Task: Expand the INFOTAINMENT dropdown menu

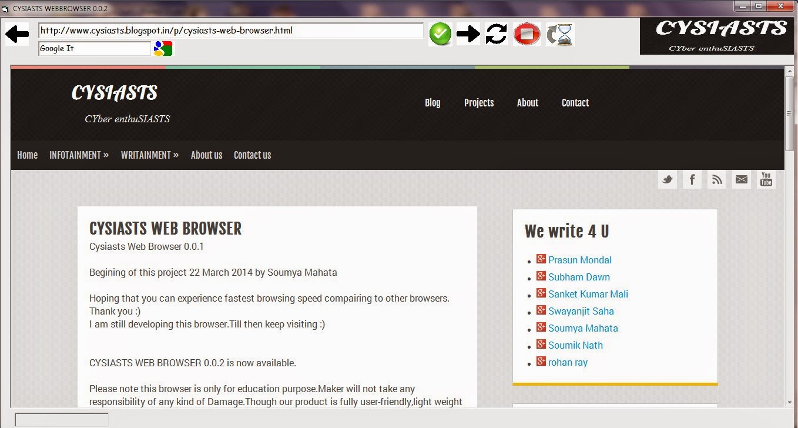Action: [79, 155]
